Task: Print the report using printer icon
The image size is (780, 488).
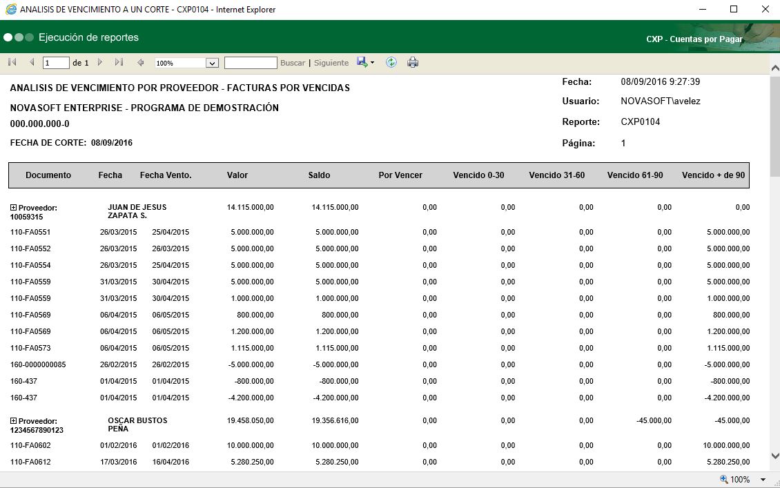Action: 413,63
